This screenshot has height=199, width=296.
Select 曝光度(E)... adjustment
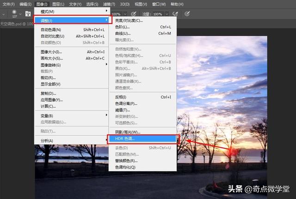click(143, 40)
